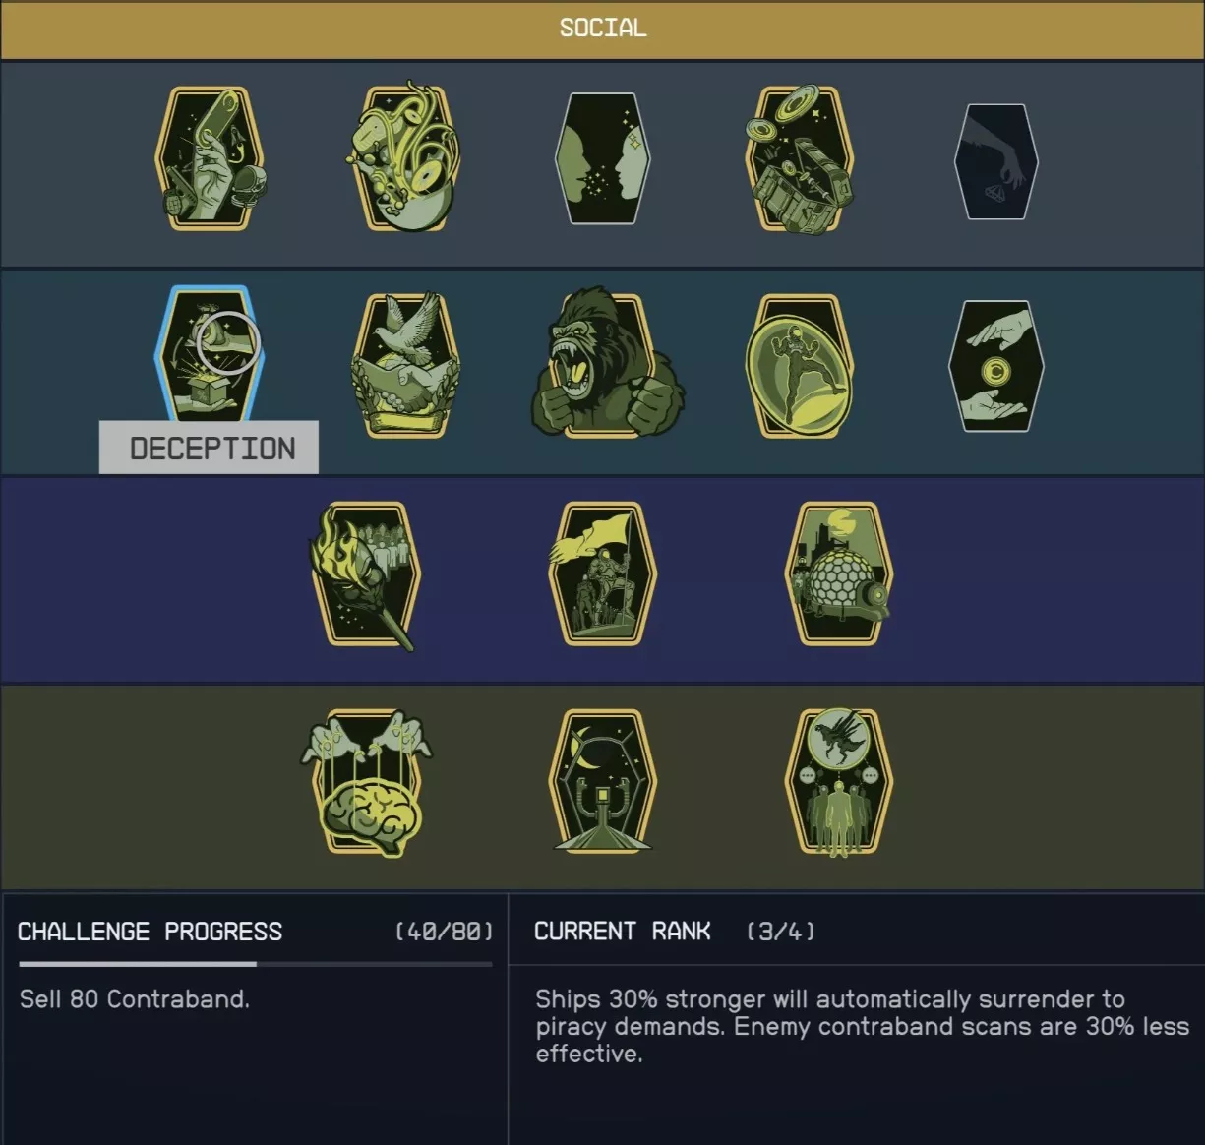Select the locked dark hand skill icon
1205x1145 pixels.
coord(996,161)
